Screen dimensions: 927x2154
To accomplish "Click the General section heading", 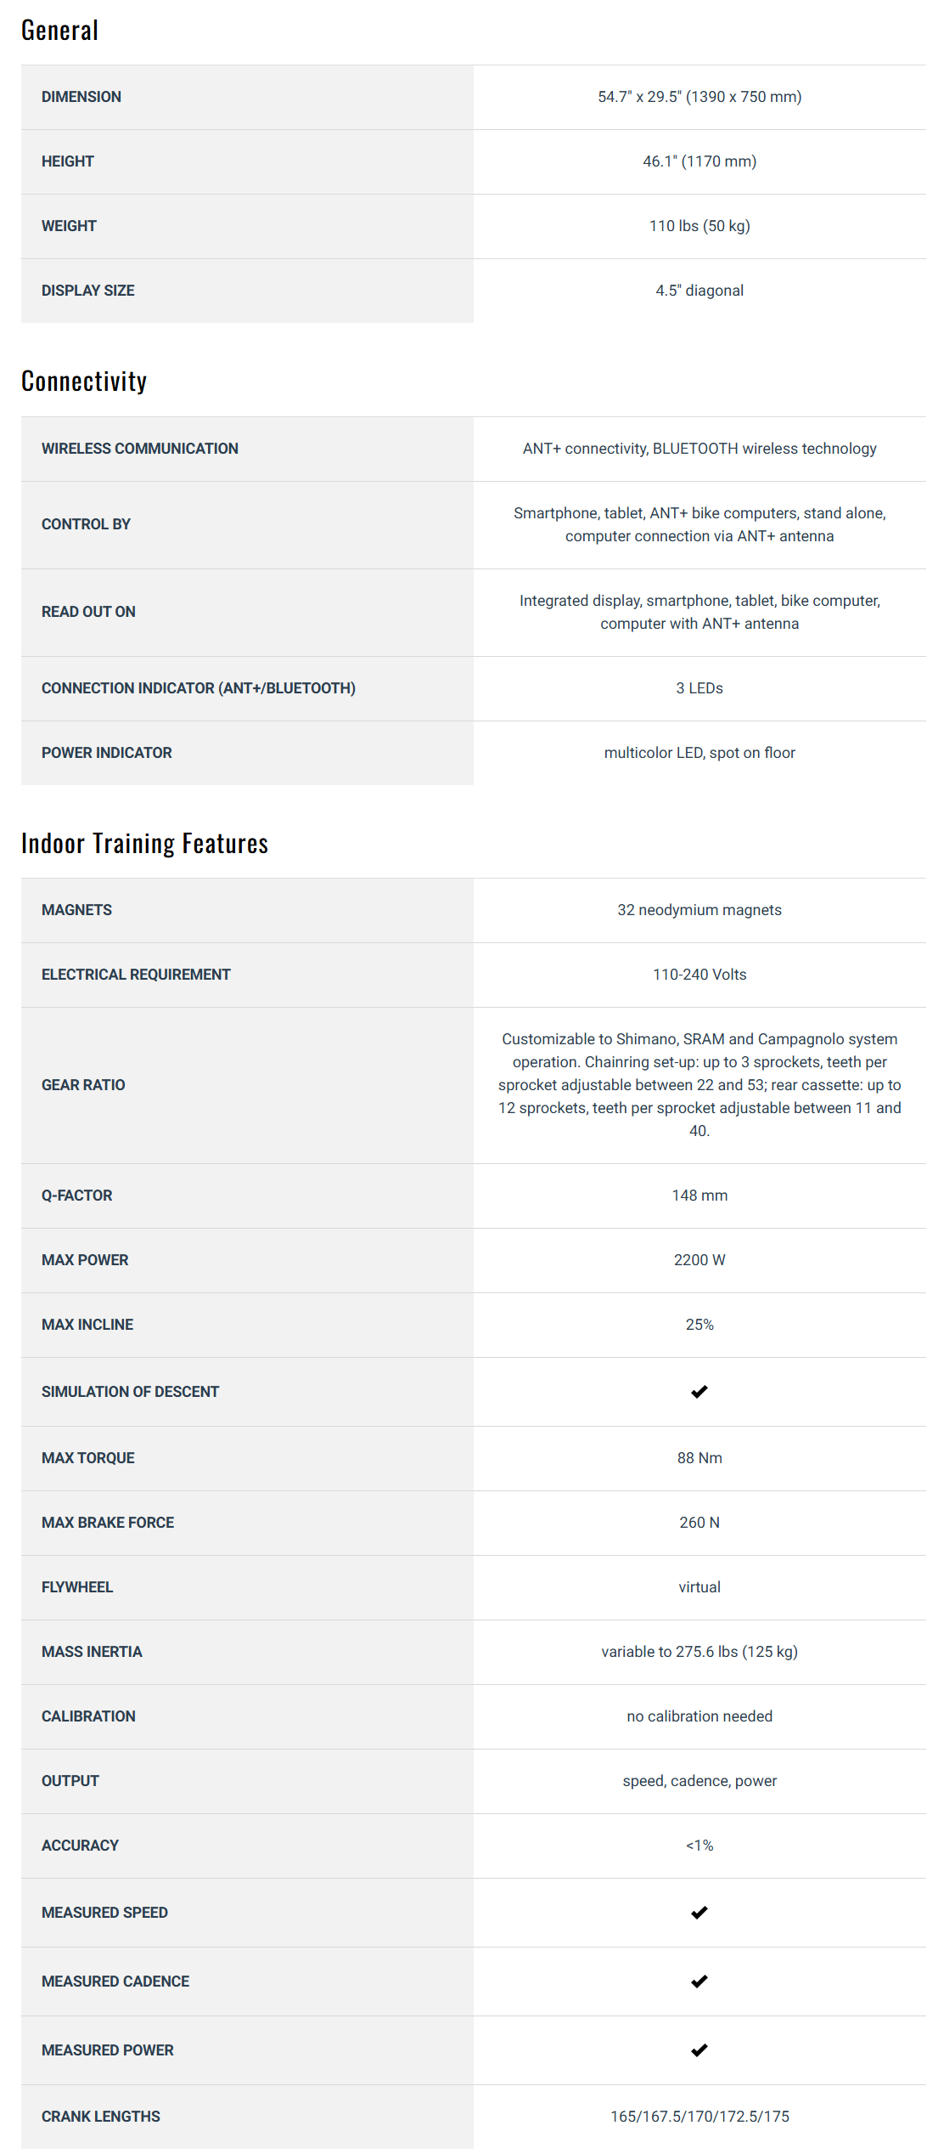I will point(60,31).
